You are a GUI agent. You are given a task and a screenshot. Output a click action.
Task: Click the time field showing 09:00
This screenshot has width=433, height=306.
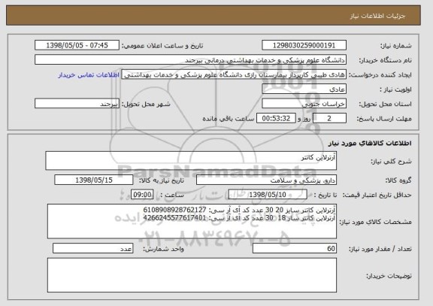click(142, 195)
